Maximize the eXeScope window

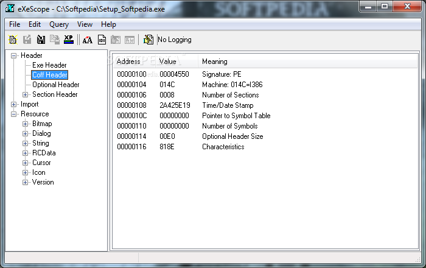click(x=385, y=6)
